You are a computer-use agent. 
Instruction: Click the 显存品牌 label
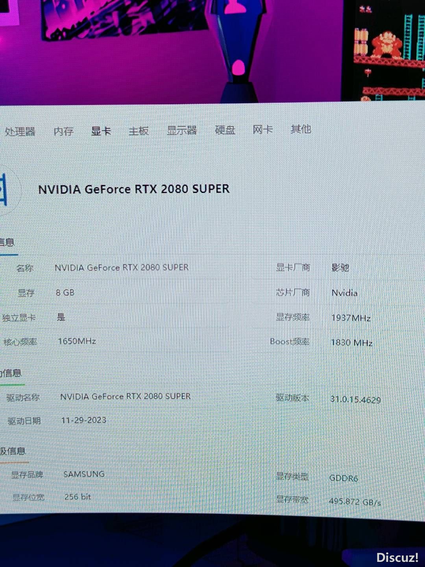click(x=27, y=474)
